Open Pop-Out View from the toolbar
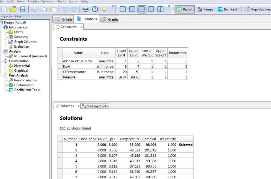271x179 pixels. click(x=258, y=9)
